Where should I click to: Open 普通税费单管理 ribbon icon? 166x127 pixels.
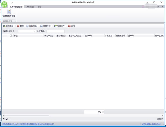tap(9, 13)
